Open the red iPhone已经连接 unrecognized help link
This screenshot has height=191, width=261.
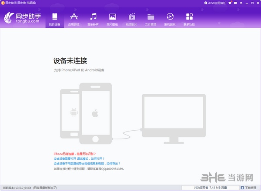pos(75,154)
